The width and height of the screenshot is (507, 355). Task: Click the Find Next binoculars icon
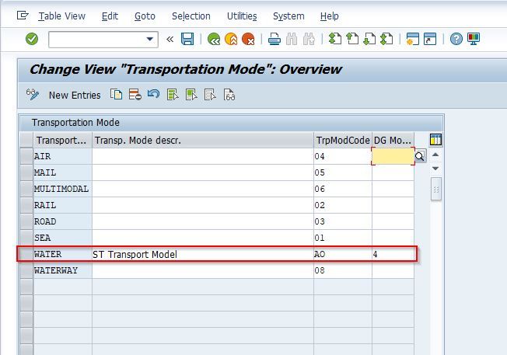click(x=309, y=40)
